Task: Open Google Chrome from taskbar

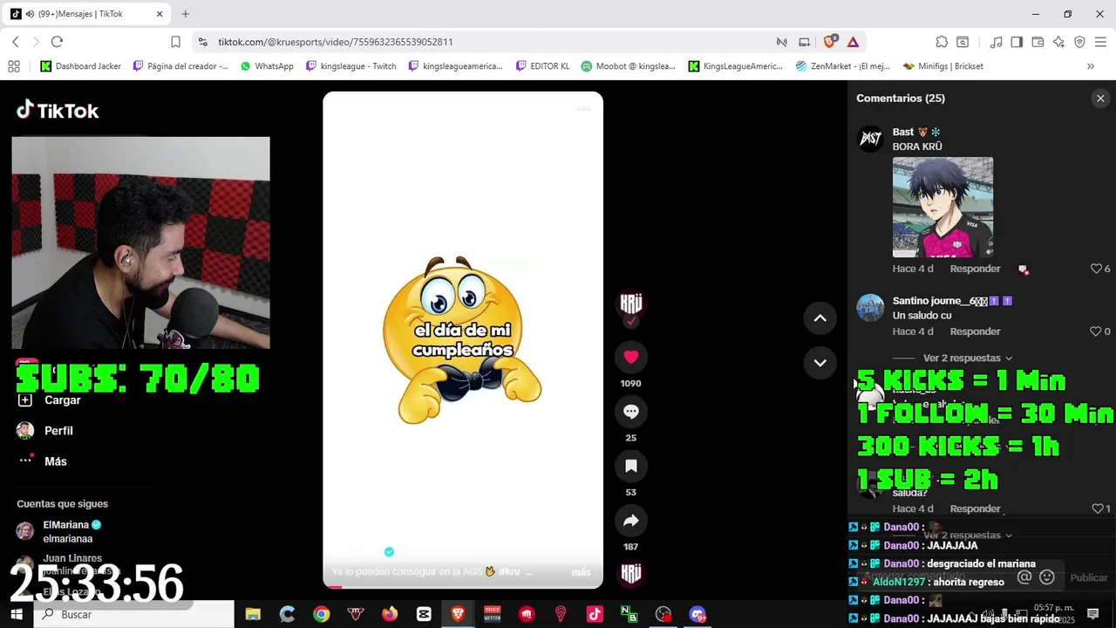Action: [x=322, y=614]
